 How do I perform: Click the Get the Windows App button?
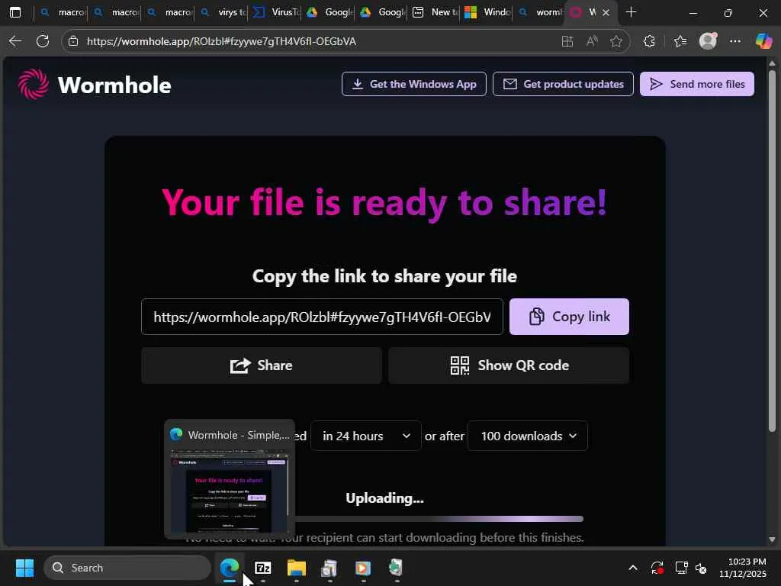(x=414, y=84)
